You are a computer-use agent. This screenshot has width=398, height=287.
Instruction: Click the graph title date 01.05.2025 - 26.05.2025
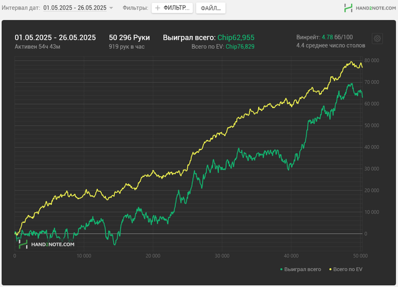tap(55, 38)
